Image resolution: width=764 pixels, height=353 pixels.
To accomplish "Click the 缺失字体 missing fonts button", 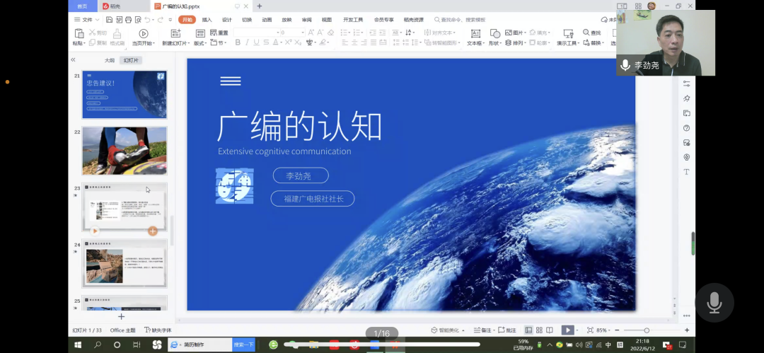I will [158, 330].
